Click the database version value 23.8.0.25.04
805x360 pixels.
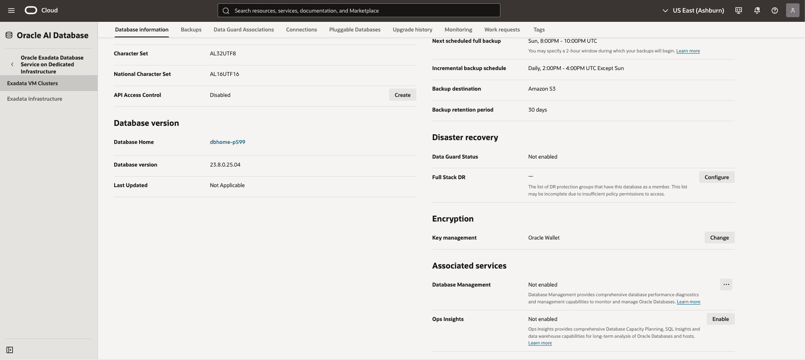(x=225, y=165)
